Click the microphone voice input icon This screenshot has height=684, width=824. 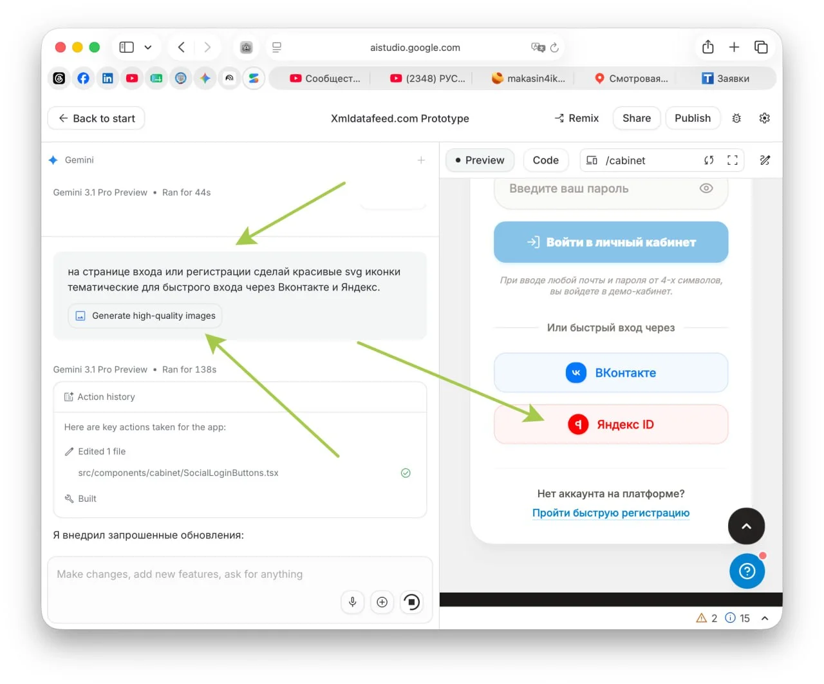(352, 602)
